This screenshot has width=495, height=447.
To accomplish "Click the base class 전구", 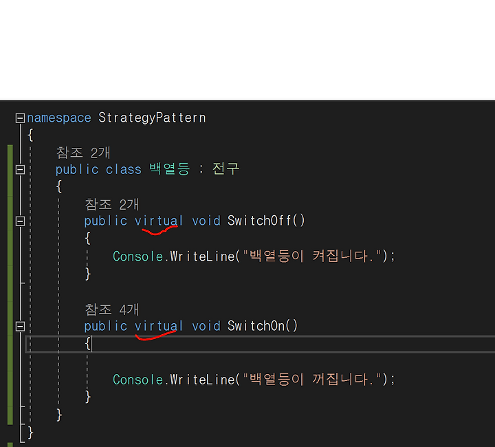I will coord(225,169).
